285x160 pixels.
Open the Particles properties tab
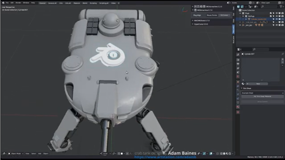[238, 90]
